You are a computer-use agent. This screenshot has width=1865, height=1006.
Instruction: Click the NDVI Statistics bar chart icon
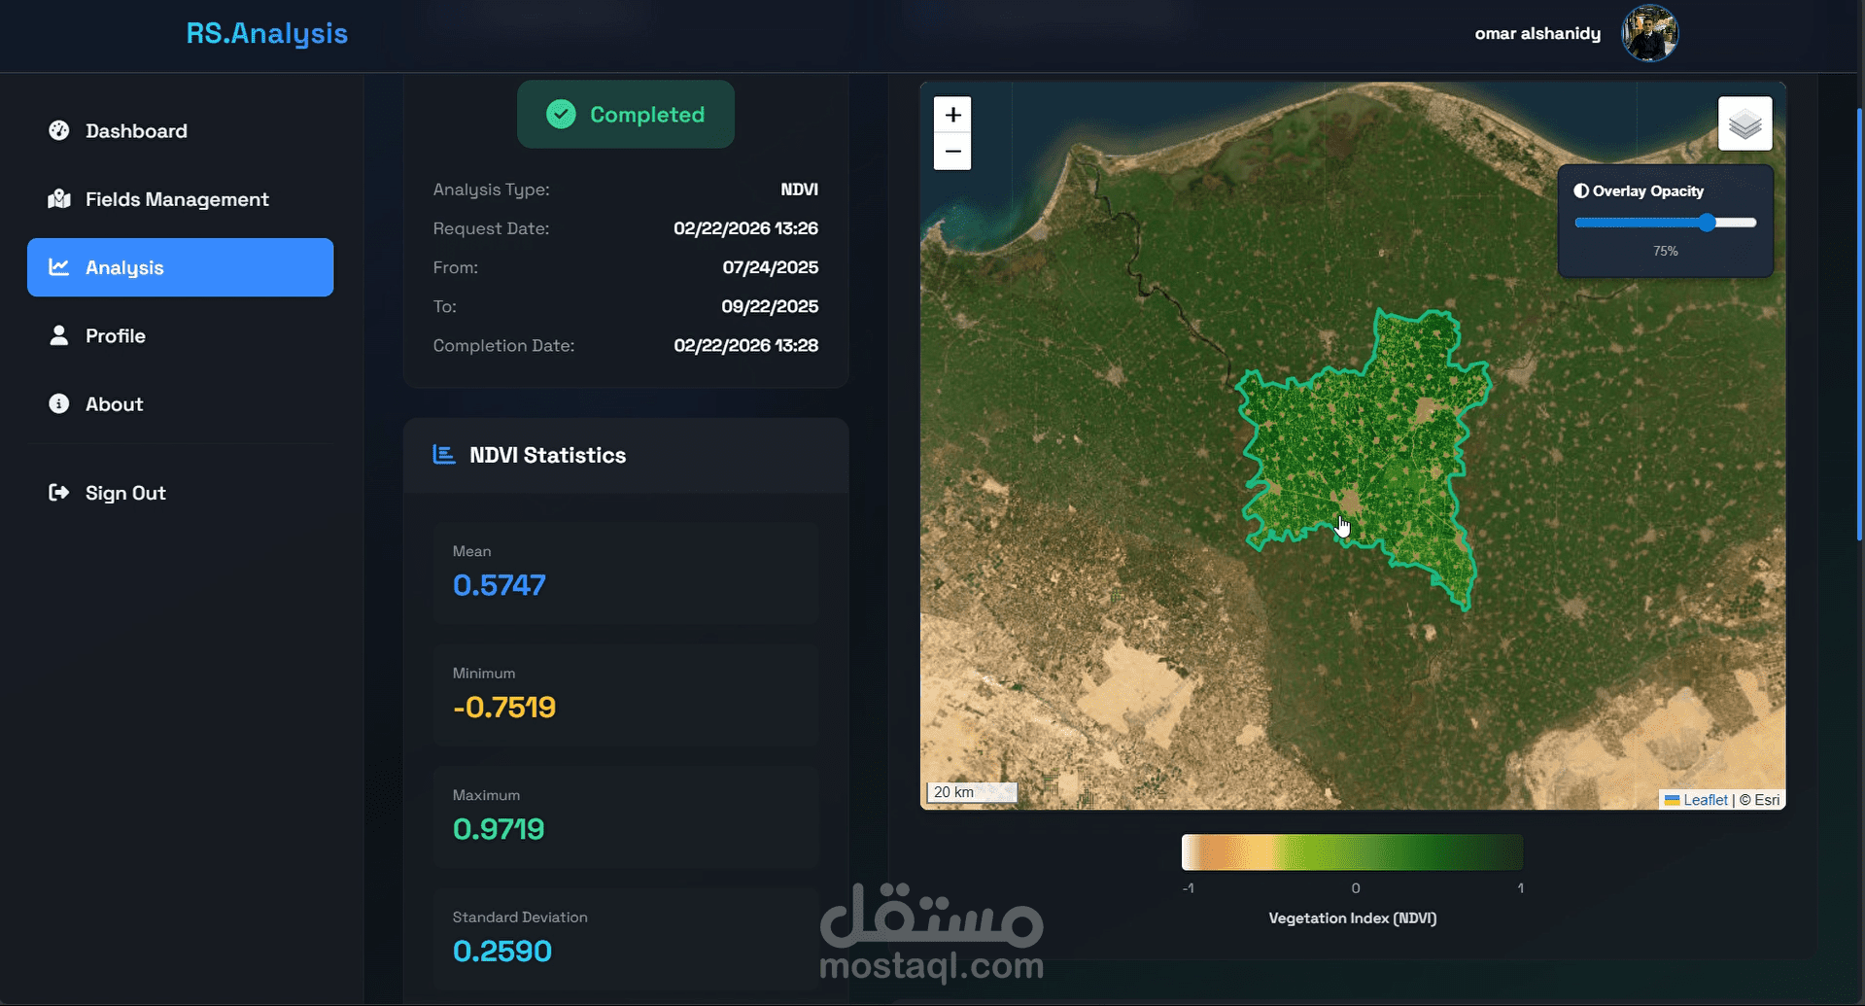[444, 455]
